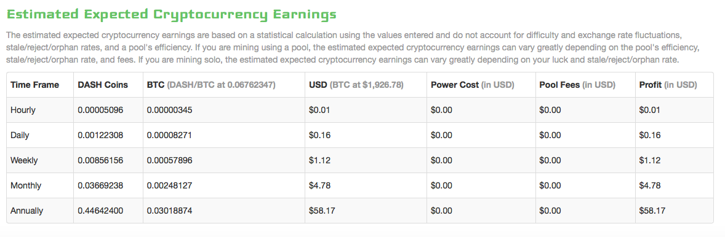This screenshot has width=725, height=237.
Task: Click the Annually profit value $58.17
Action: [x=652, y=211]
